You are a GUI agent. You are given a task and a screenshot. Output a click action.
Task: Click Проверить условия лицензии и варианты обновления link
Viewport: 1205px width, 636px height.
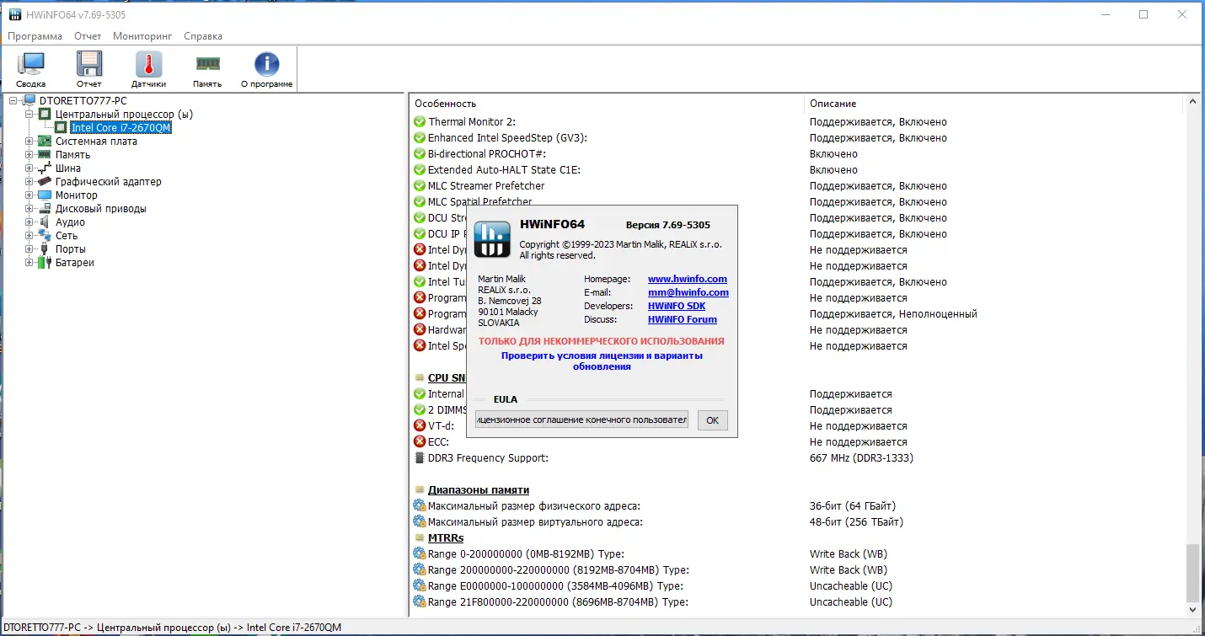(602, 361)
